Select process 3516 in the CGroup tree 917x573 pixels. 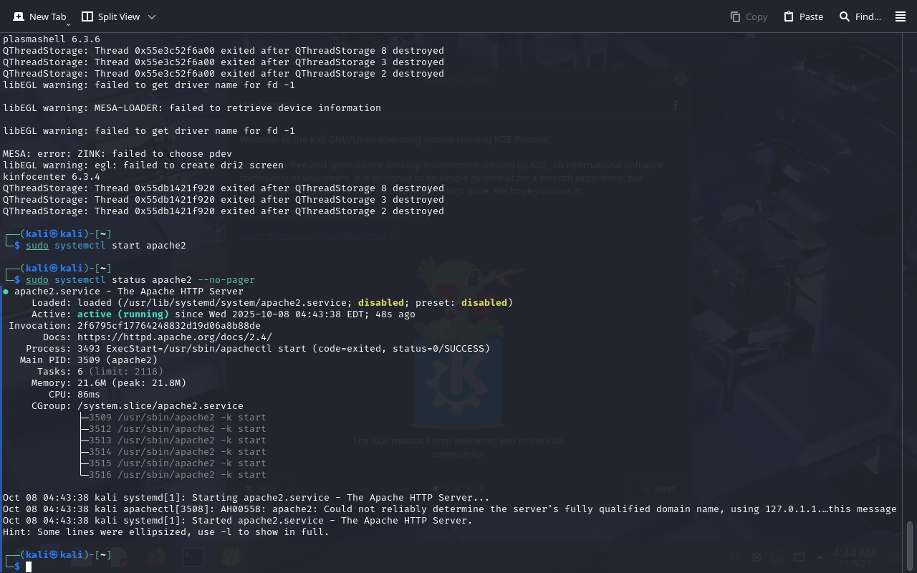tap(177, 475)
